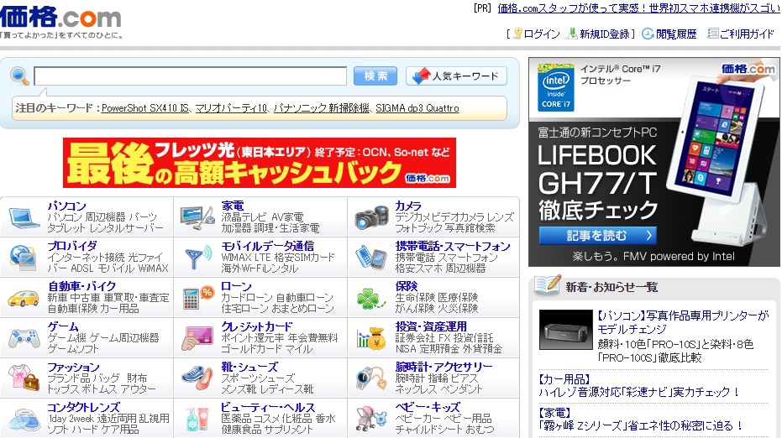782x438 pixels.
Task: Open the sneaker icon for 靴・シューズ
Action: [x=197, y=378]
